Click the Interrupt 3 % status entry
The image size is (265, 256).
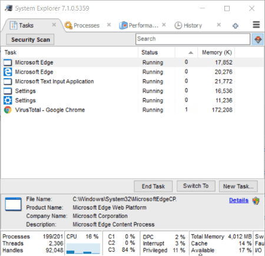[164, 243]
